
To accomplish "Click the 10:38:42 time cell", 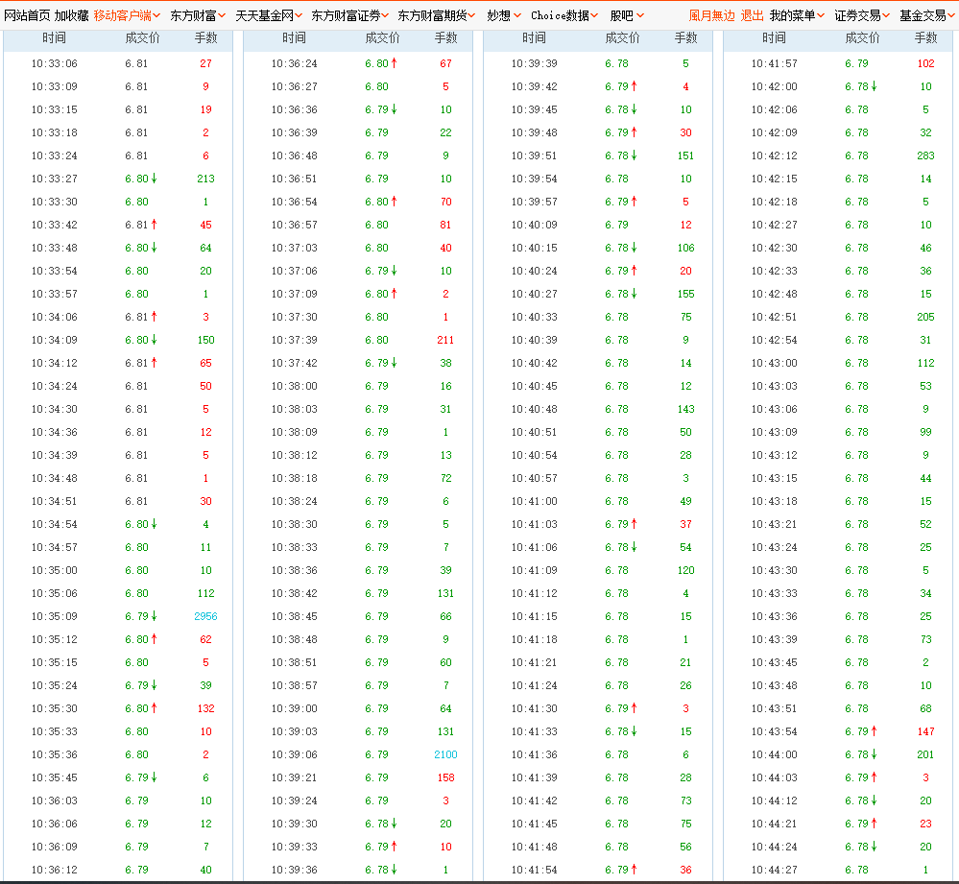I will tap(294, 593).
